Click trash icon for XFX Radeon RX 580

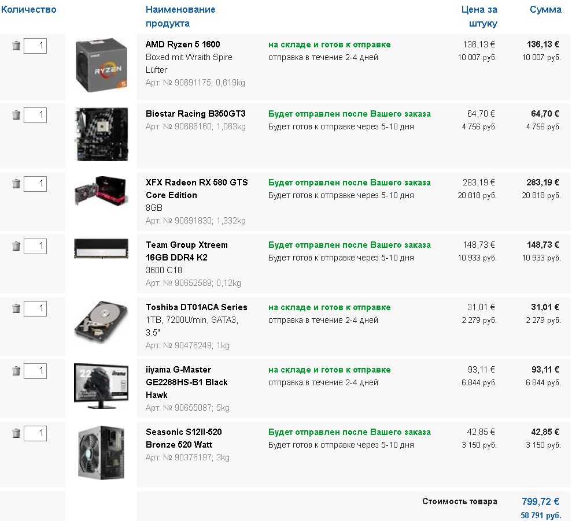point(16,184)
